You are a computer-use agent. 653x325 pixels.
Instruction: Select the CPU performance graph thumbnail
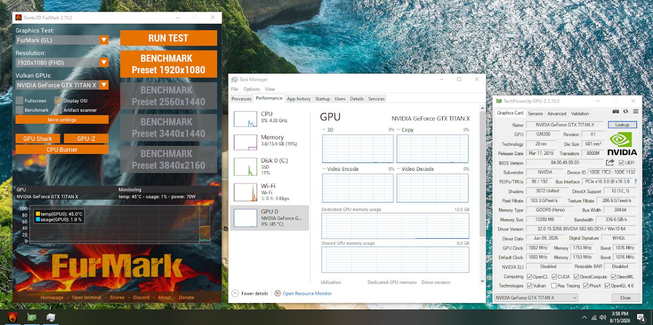click(245, 119)
